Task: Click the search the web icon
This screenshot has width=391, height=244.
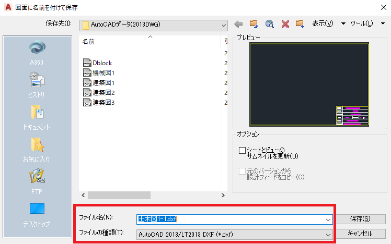Action: (x=270, y=24)
